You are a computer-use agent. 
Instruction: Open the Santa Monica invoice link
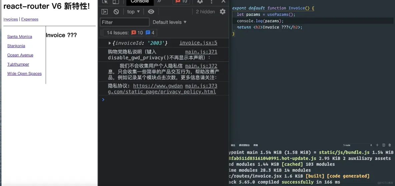click(x=20, y=36)
